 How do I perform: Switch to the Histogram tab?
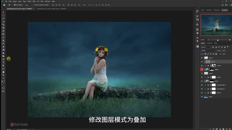[217, 10]
